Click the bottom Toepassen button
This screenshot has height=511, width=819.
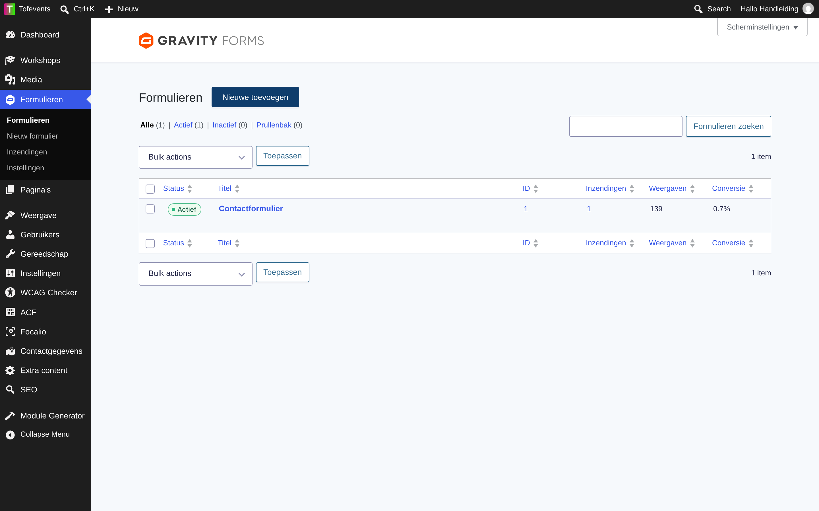282,272
